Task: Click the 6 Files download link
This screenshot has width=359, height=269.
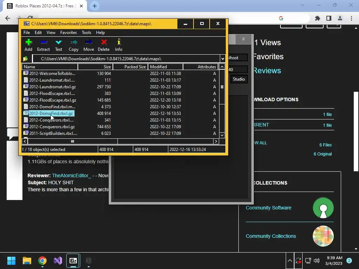Action: (x=326, y=145)
